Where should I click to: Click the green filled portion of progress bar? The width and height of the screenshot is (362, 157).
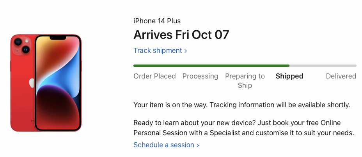[211, 66]
